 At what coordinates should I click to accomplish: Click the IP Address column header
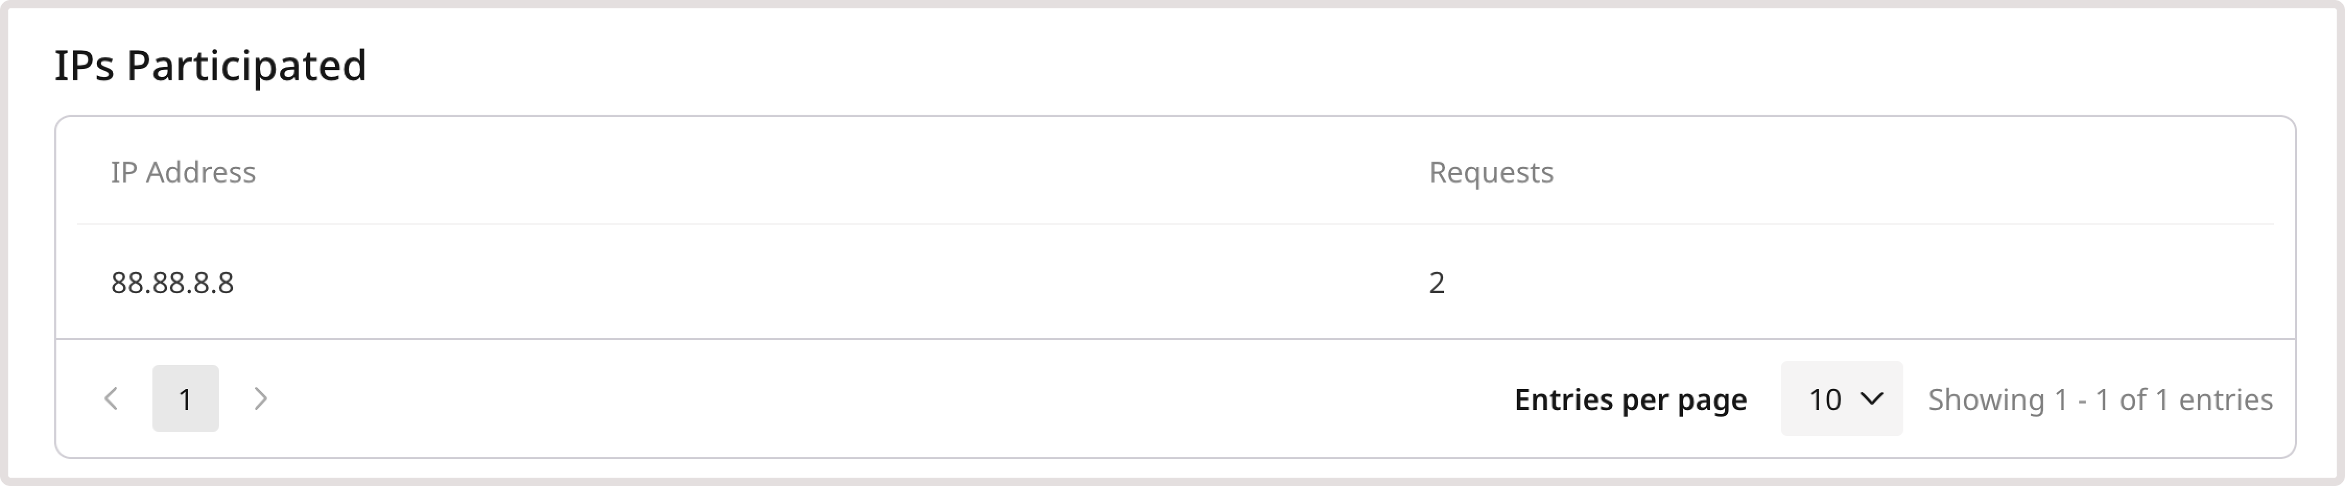[x=183, y=172]
